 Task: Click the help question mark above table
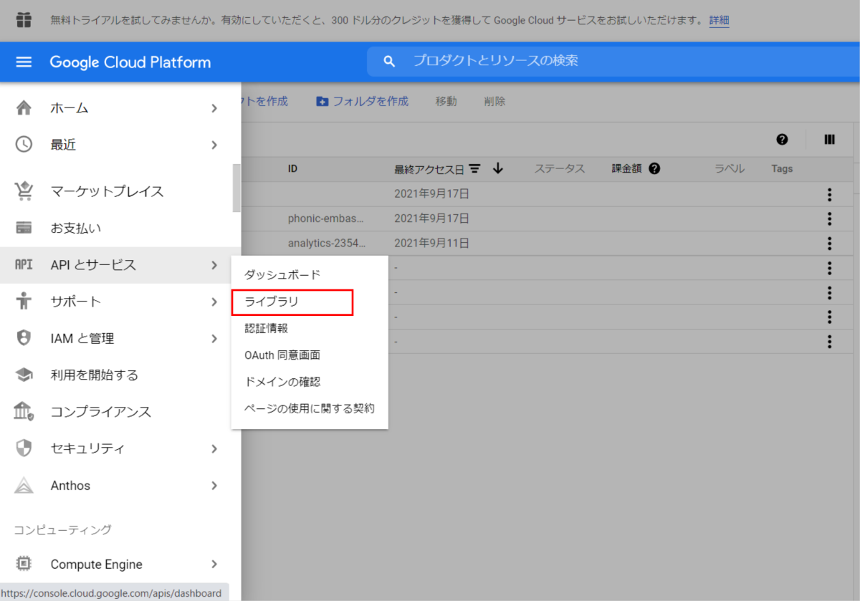click(x=782, y=140)
